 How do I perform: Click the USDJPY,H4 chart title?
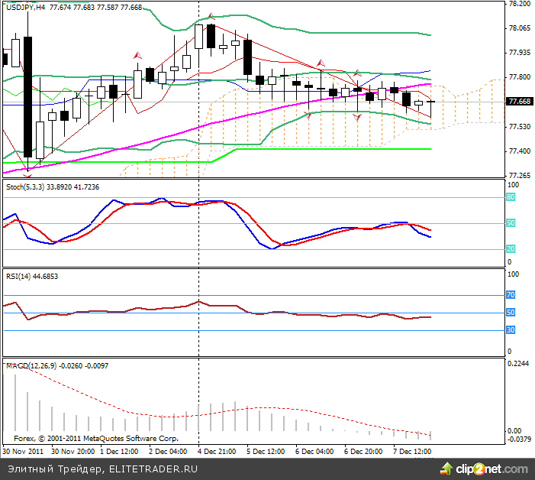(x=24, y=8)
